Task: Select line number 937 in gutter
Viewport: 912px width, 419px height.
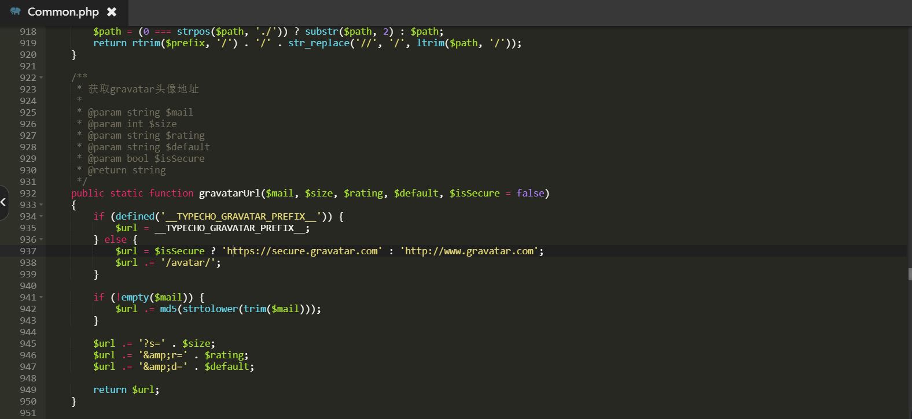Action: (x=28, y=251)
